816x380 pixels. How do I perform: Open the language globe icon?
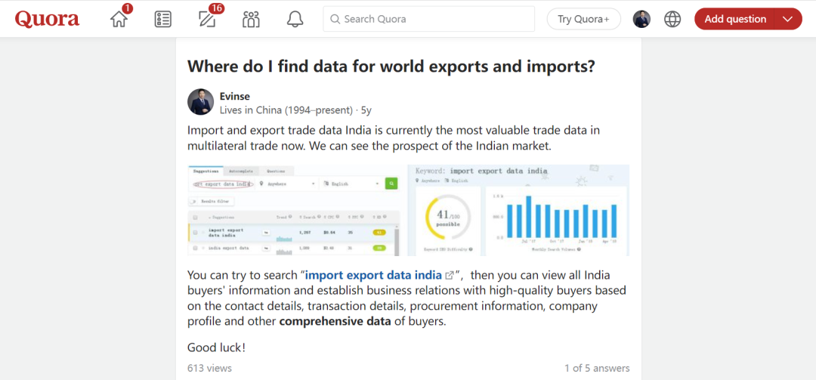672,19
